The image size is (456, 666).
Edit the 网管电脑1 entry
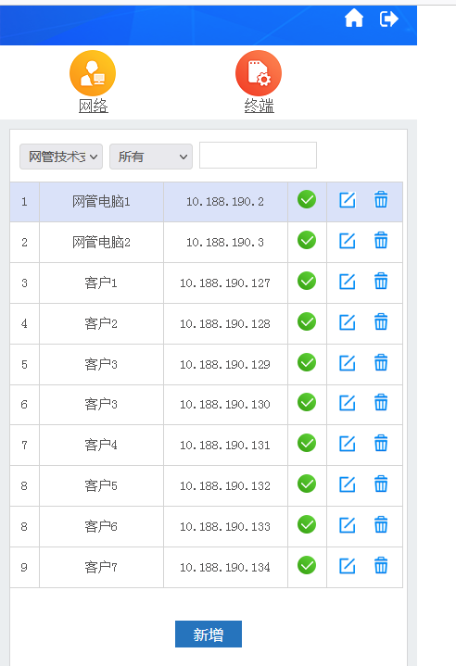tap(348, 200)
